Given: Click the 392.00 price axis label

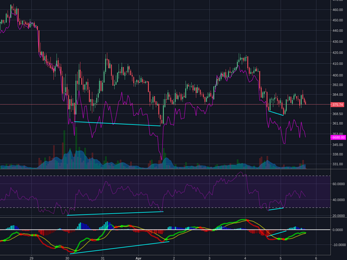Looking at the screenshot, I should [x=338, y=85].
